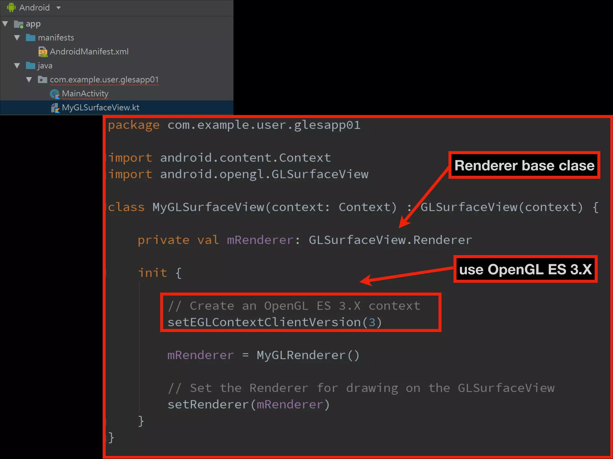The width and height of the screenshot is (613, 459).
Task: Collapse the app module node
Action: pyautogui.click(x=5, y=24)
